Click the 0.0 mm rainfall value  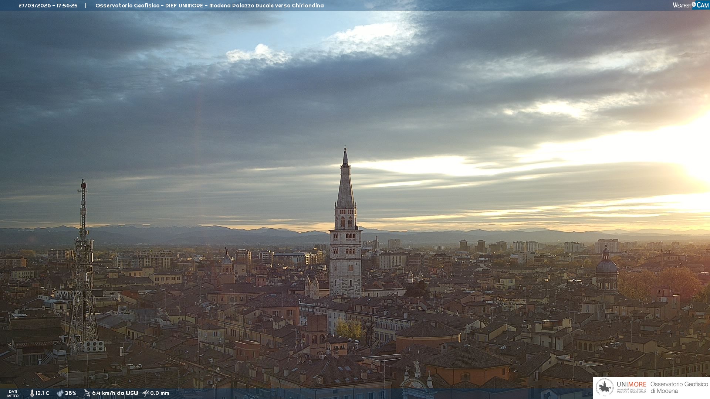159,393
